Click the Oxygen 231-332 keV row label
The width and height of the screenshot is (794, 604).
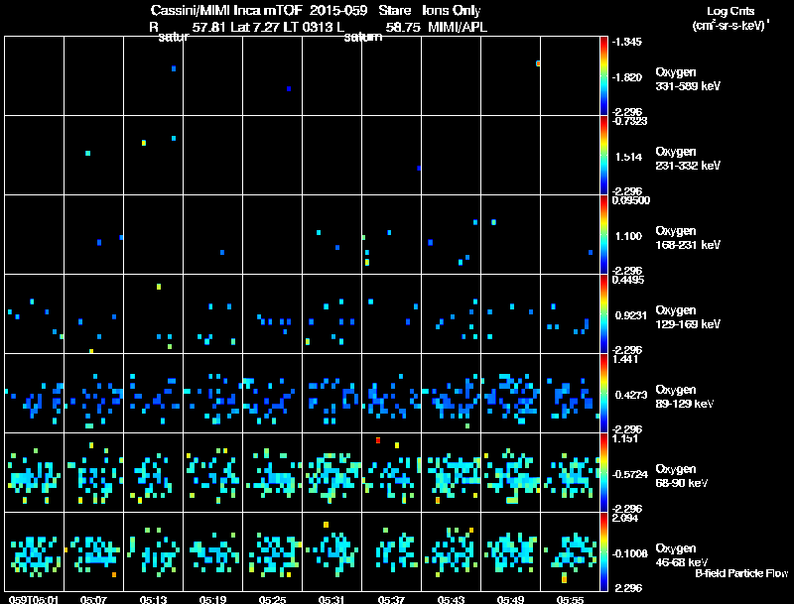pyautogui.click(x=688, y=159)
